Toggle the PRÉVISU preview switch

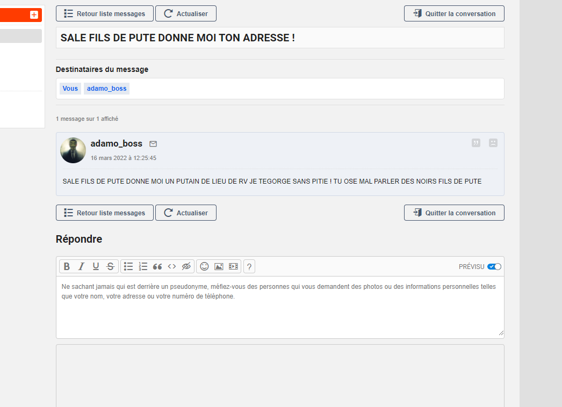tap(494, 267)
